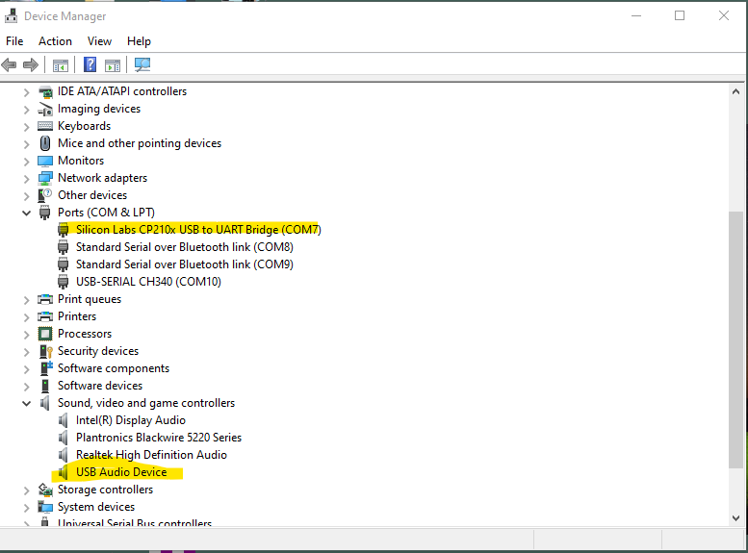
Task: Click the Security devices label
Action: click(98, 351)
